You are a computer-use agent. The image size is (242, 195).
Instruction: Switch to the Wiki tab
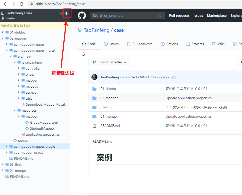coord(218,44)
